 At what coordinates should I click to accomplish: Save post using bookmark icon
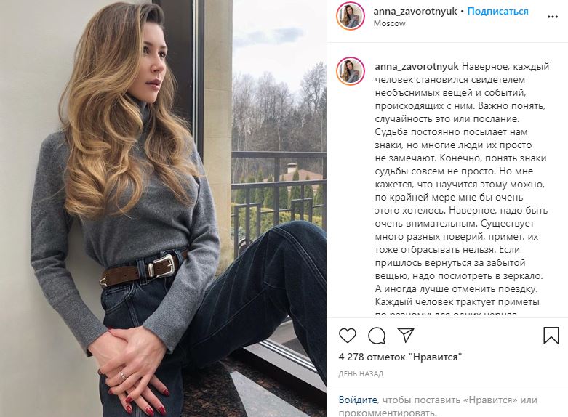(x=551, y=336)
